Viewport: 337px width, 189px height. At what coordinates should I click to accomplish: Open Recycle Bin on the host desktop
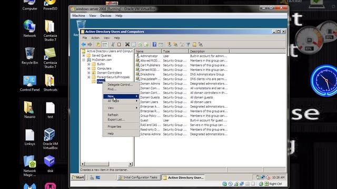pos(29,56)
